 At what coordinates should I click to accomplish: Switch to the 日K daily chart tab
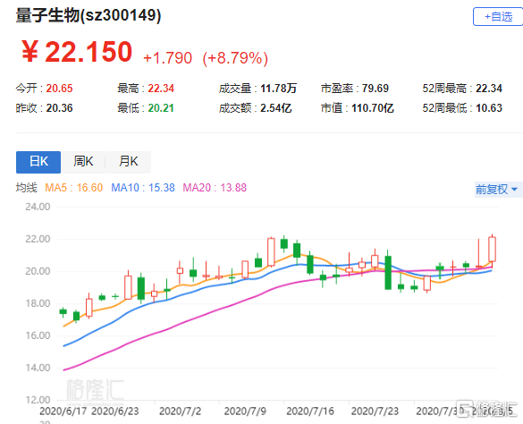coord(38,162)
